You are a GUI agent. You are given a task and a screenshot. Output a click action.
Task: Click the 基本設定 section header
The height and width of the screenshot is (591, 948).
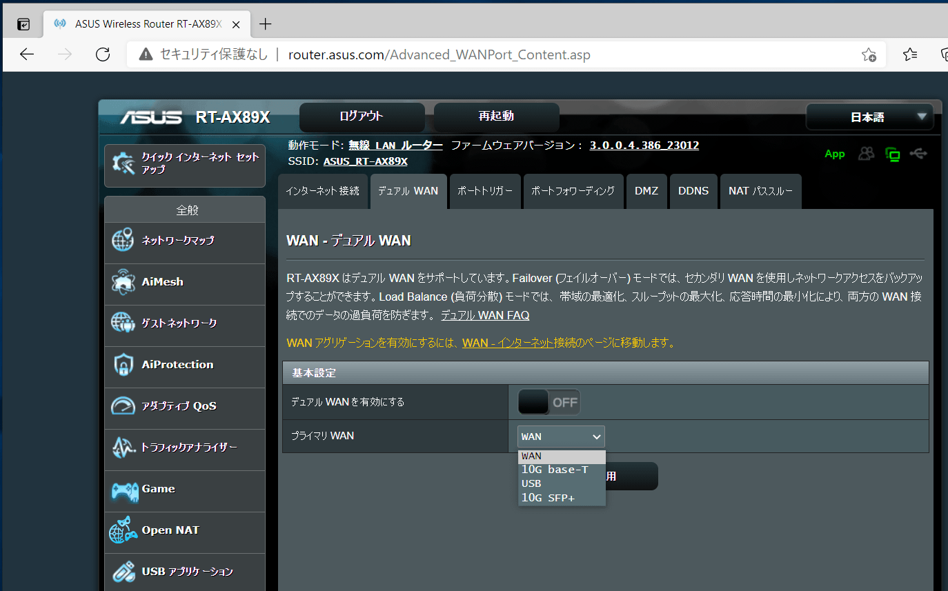[x=606, y=373]
